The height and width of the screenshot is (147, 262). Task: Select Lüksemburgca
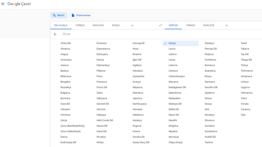(177, 76)
